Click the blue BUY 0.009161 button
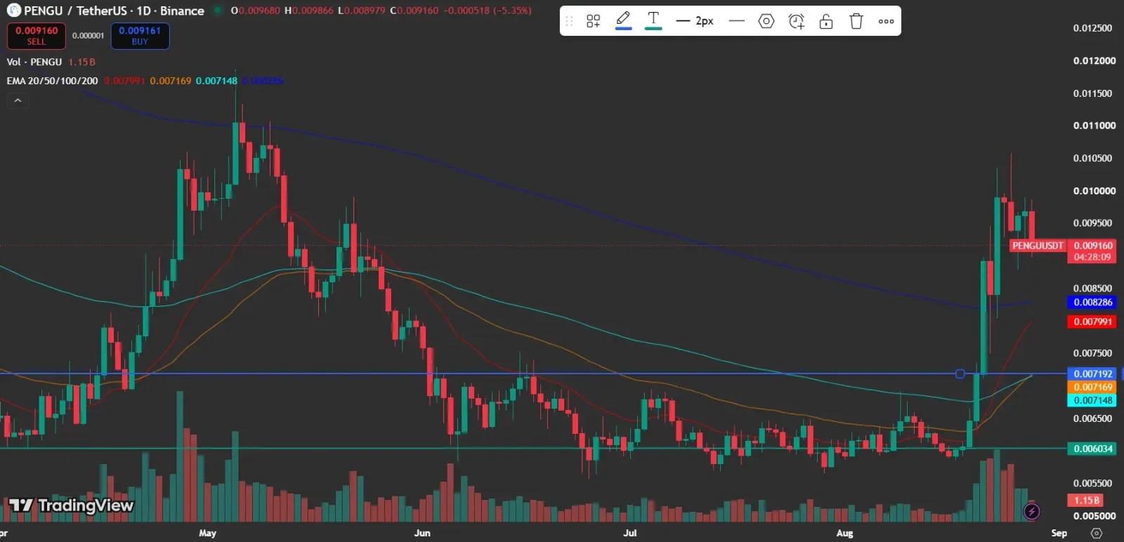This screenshot has height=542, width=1124. point(140,36)
